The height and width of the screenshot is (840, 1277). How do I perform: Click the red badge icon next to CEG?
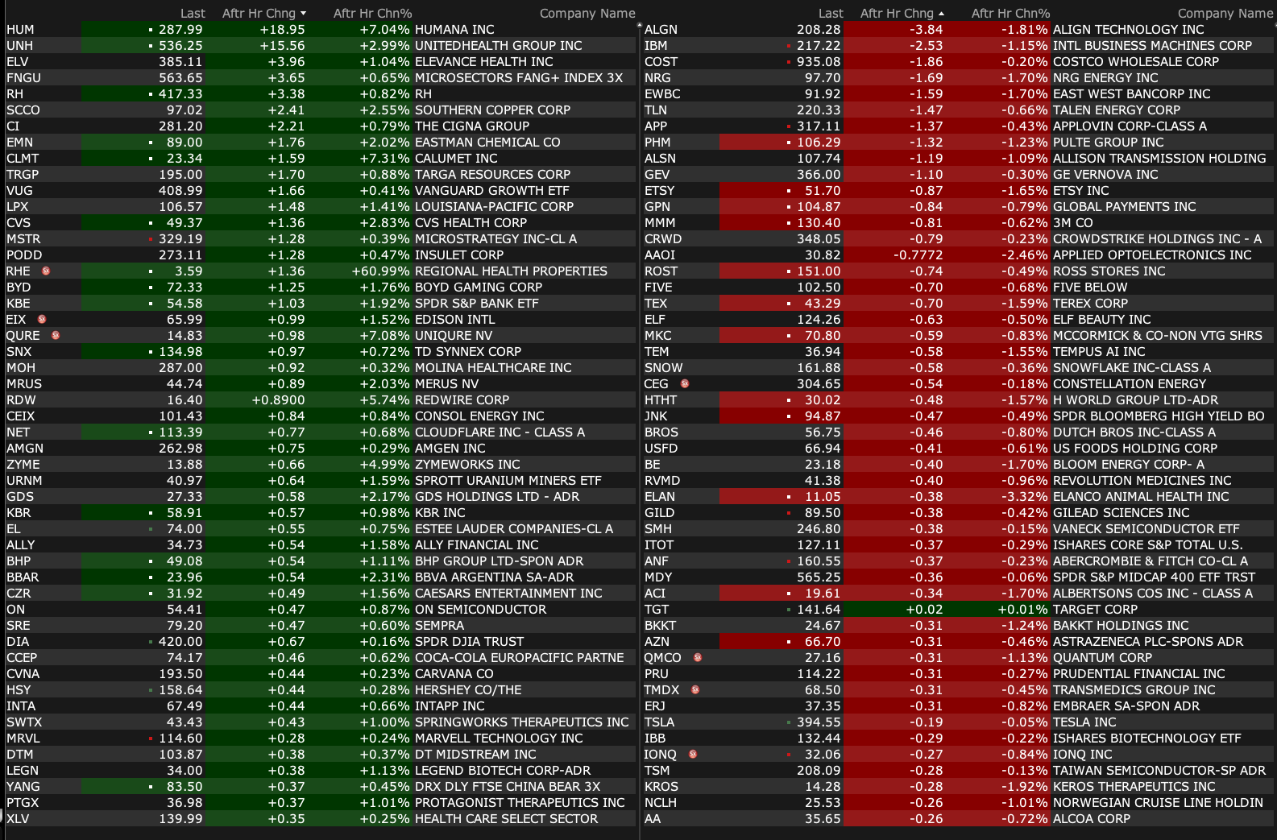tap(685, 383)
